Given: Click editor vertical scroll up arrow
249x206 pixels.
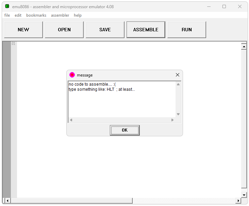Looking at the screenshot, I should tap(244, 47).
